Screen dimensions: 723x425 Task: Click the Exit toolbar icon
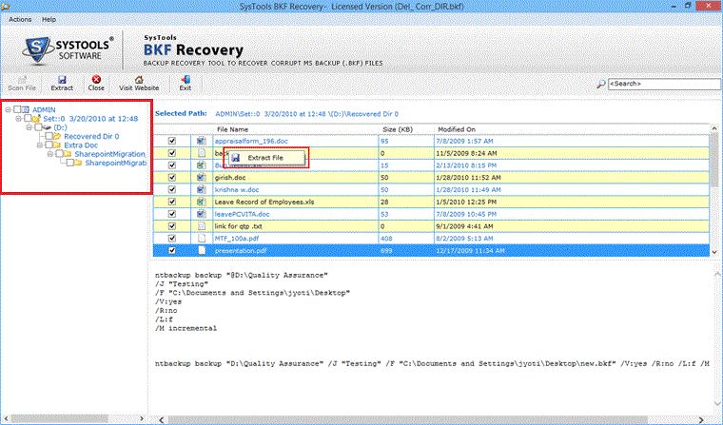(x=186, y=80)
